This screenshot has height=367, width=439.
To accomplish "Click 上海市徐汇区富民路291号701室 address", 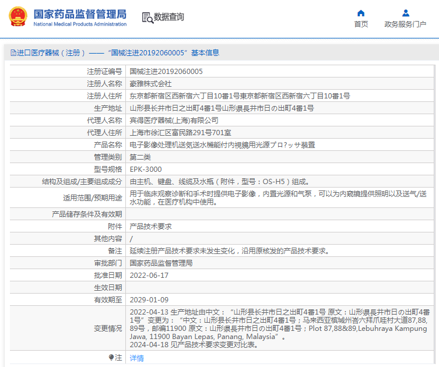I will tap(180, 133).
